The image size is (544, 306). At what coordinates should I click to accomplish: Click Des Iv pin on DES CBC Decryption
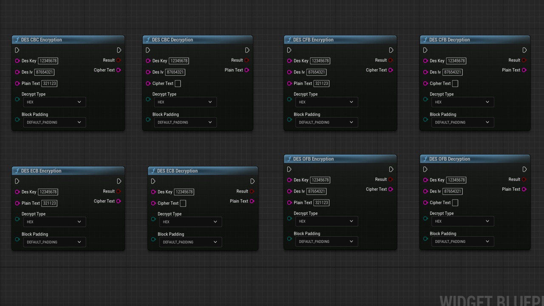click(x=148, y=72)
